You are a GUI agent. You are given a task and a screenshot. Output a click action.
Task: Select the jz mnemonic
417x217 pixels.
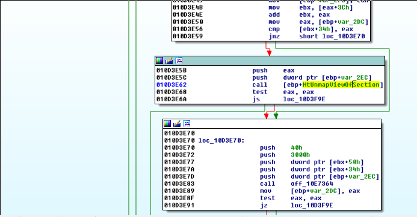tap(264, 206)
